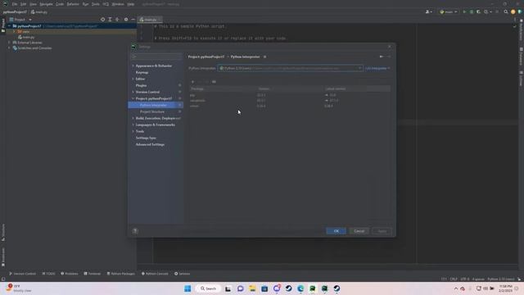The image size is (524, 295).
Task: Collapse Project: pythonProject7 settings group
Action: (133, 98)
